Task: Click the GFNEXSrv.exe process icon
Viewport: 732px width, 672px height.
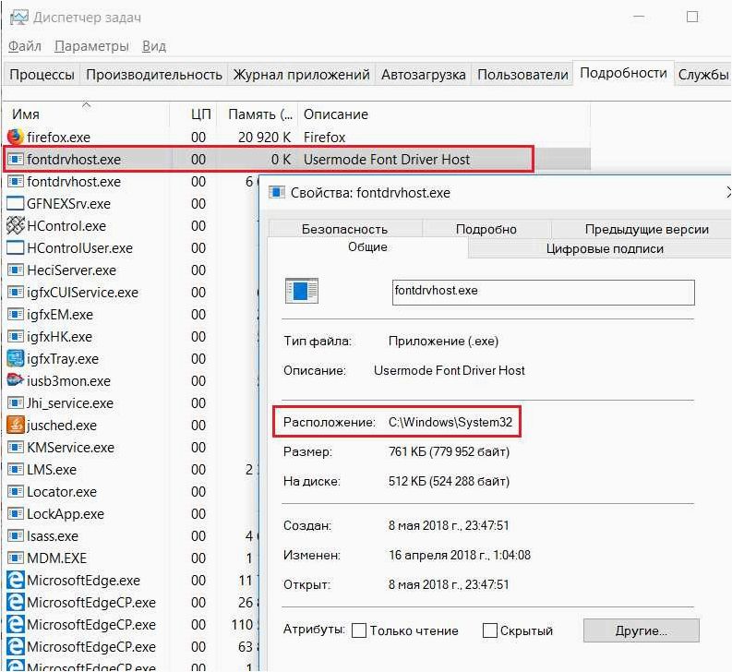Action: [x=15, y=204]
